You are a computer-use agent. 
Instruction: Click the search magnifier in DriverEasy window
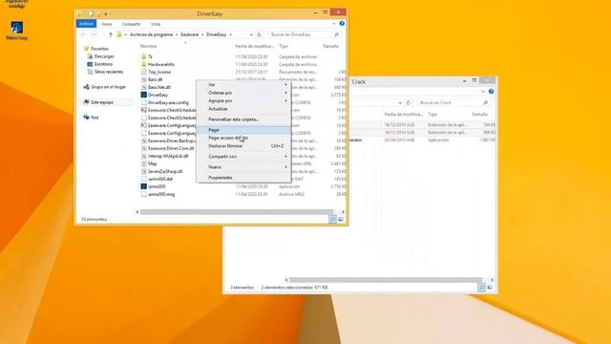[336, 34]
